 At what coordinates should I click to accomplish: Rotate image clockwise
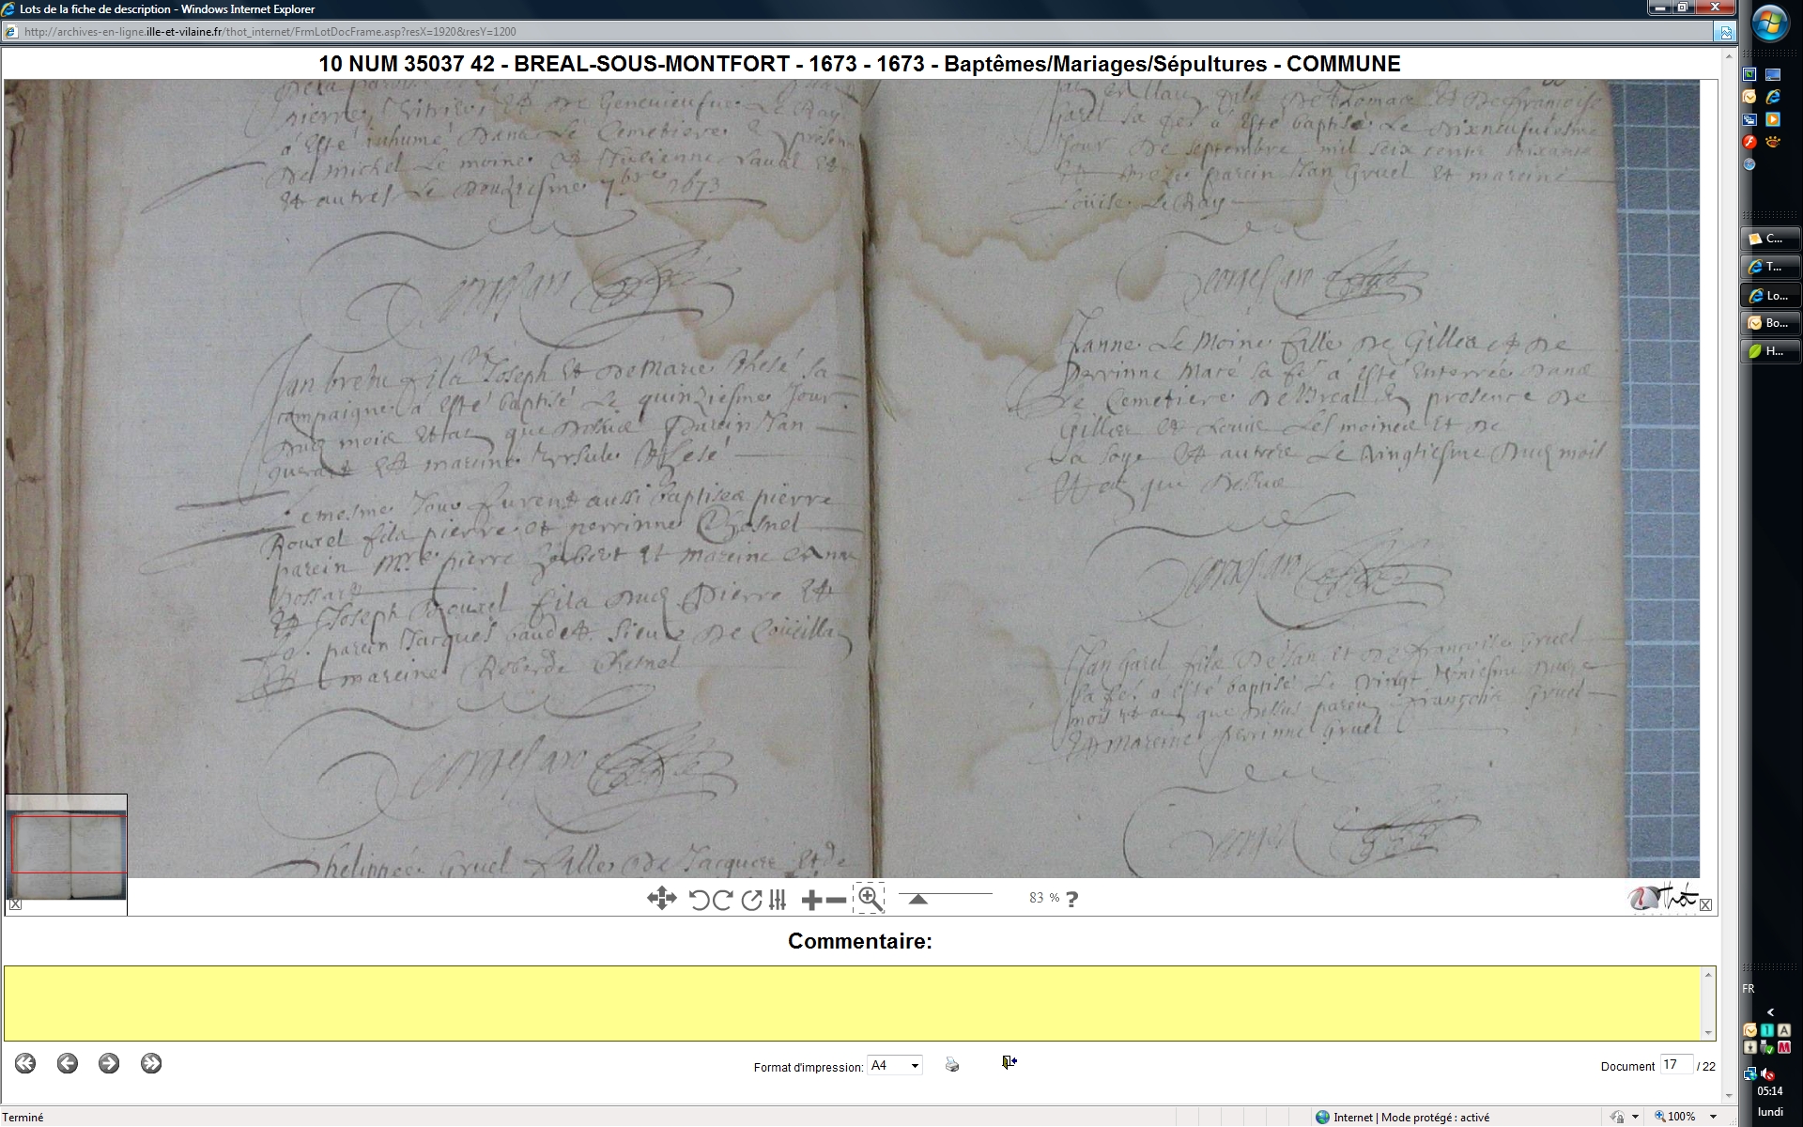[722, 900]
